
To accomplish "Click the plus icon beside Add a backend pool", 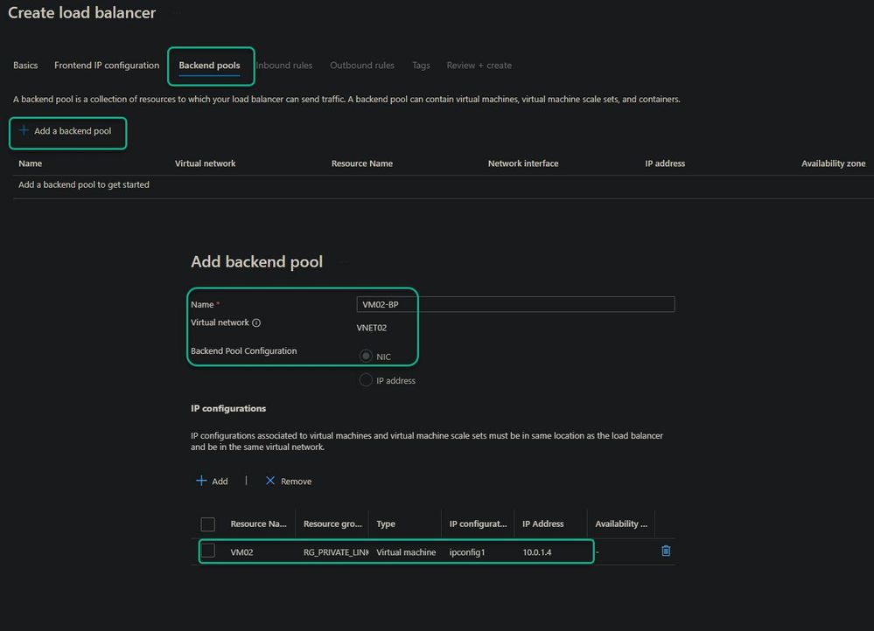I will coord(24,131).
